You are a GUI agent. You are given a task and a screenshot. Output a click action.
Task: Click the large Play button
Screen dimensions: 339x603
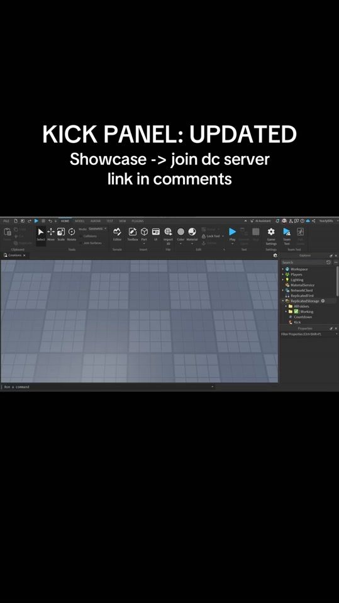(232, 232)
